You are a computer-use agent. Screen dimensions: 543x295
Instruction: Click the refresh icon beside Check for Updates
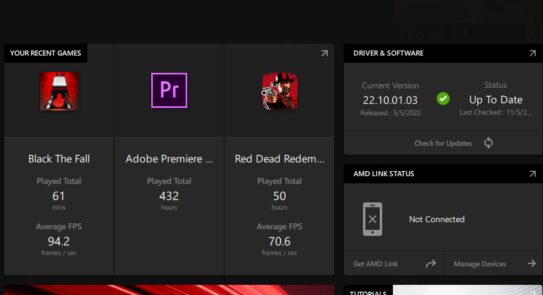click(x=489, y=143)
